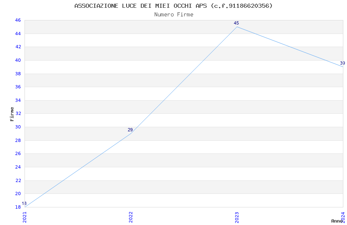Click the y-axis value 44
This screenshot has height=225, width=347.
click(x=18, y=34)
